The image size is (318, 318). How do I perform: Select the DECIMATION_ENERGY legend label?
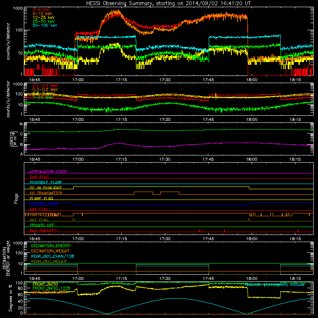[x=51, y=246]
